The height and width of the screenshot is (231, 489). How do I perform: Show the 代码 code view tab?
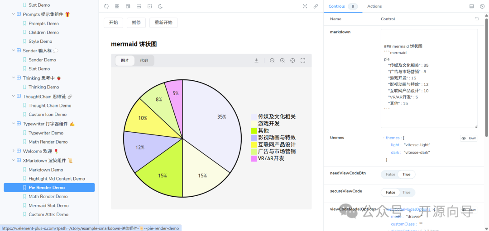point(144,60)
